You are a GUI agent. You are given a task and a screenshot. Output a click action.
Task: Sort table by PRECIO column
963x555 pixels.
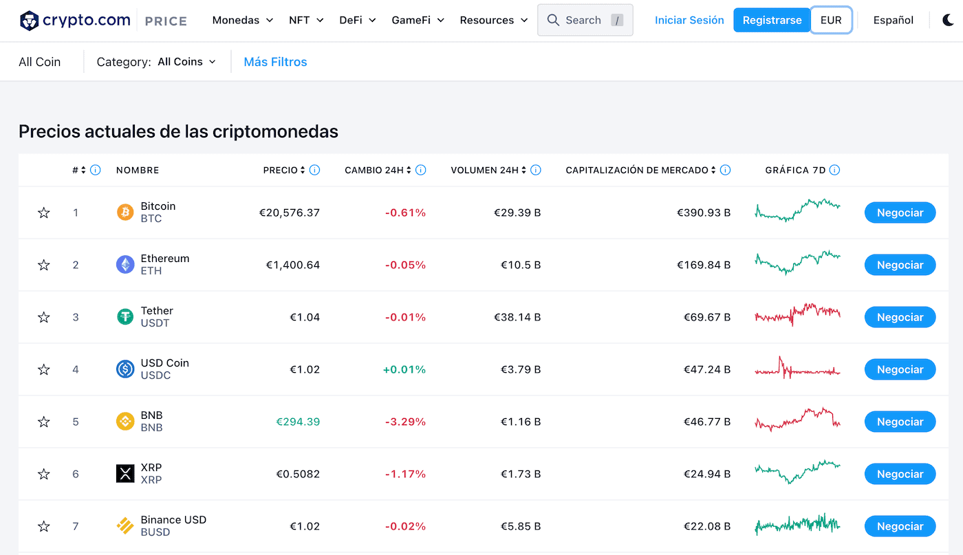click(284, 170)
